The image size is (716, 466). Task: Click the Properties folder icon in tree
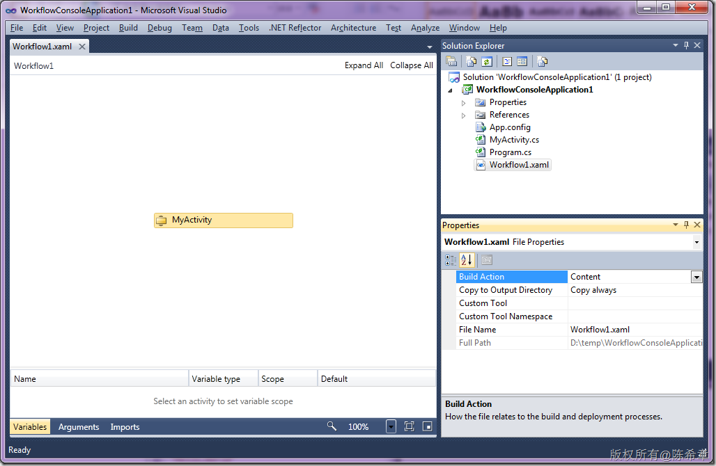click(480, 103)
